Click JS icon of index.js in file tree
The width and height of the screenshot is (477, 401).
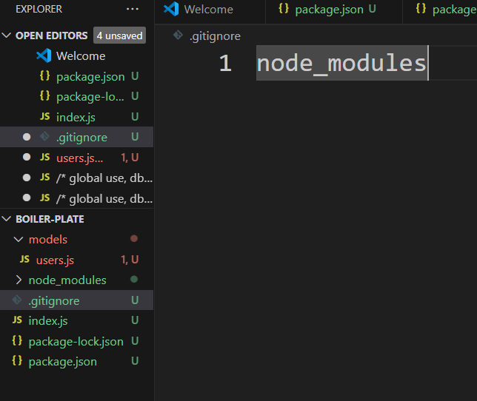click(17, 320)
